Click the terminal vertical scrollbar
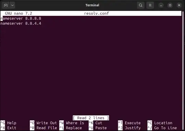Screen dimensions: 185x131 (183, 71)
